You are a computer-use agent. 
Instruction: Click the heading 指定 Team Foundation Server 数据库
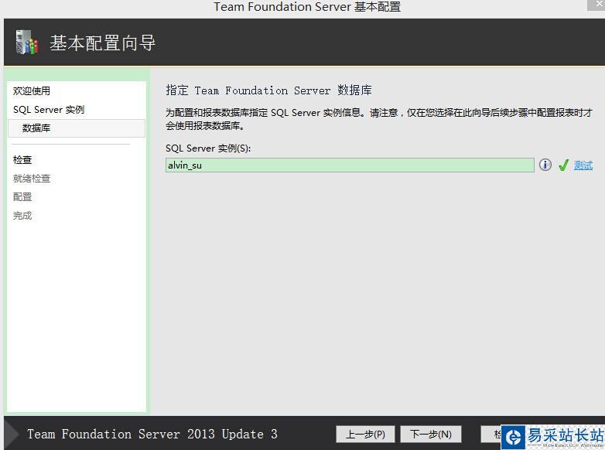pyautogui.click(x=268, y=90)
